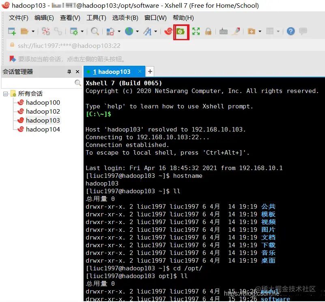325x302 pixels.
Task: Open the 选项卡(B) menu
Action: pyautogui.click(x=125, y=18)
